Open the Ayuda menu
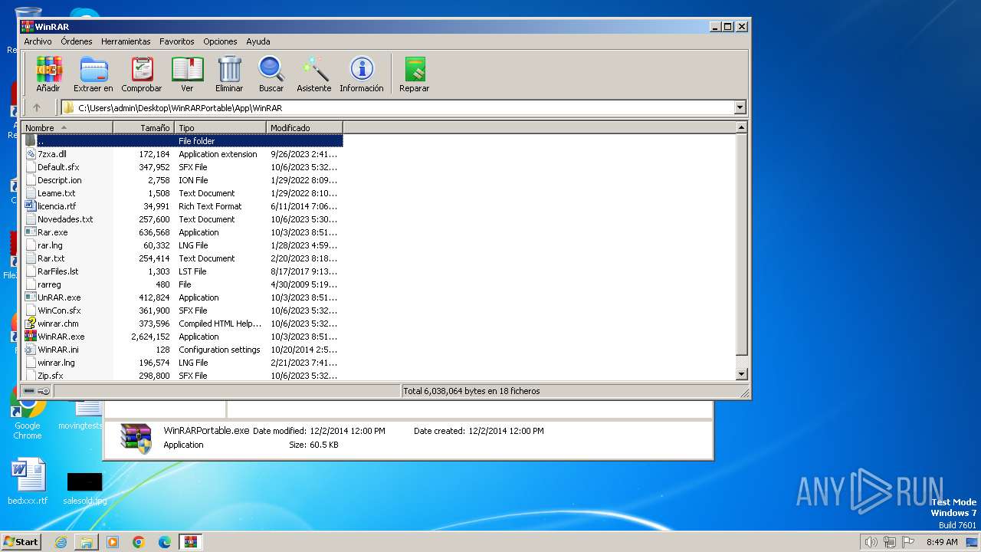Viewport: 981px width, 552px height. pyautogui.click(x=258, y=41)
